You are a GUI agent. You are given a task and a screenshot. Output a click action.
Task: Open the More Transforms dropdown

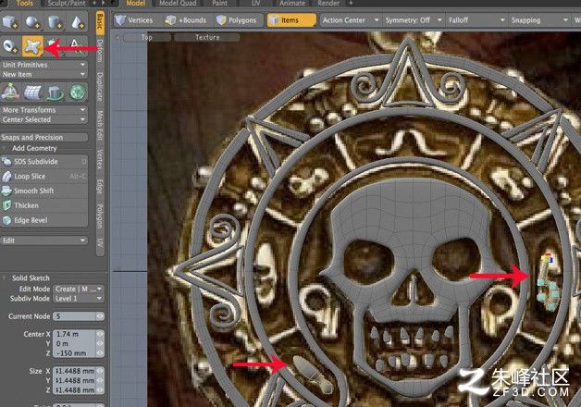pyautogui.click(x=43, y=110)
